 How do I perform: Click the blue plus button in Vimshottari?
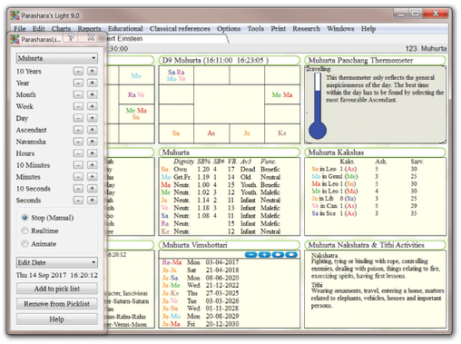coord(265,255)
